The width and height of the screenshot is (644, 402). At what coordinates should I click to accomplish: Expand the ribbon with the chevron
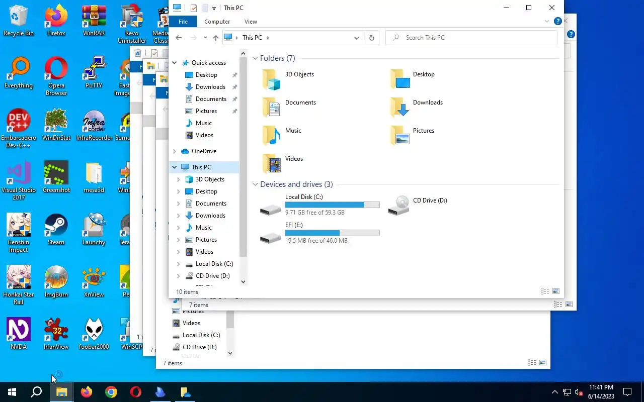(547, 22)
